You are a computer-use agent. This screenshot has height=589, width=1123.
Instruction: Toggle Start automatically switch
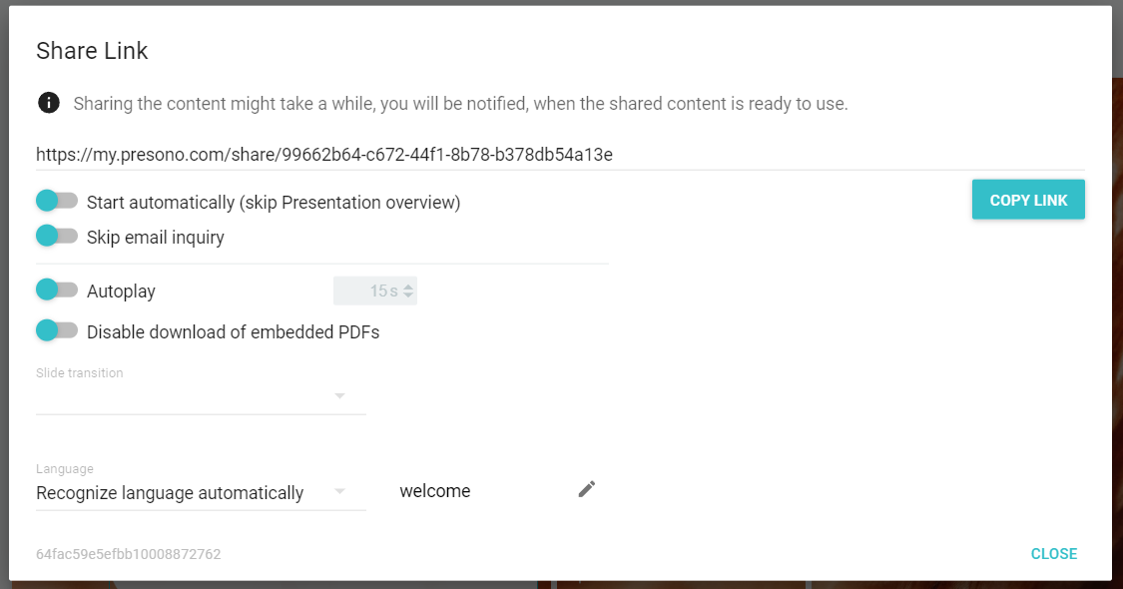point(57,201)
